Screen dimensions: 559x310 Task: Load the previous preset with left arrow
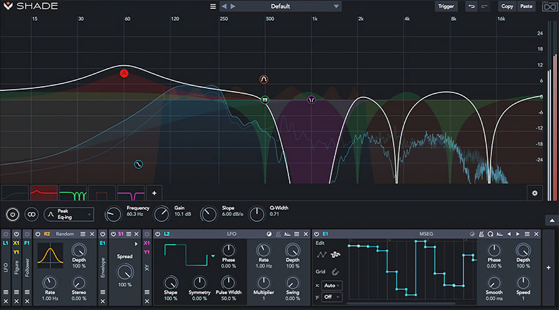[224, 6]
